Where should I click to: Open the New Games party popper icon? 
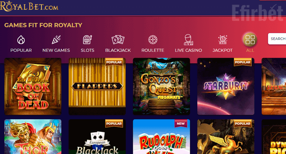click(56, 39)
